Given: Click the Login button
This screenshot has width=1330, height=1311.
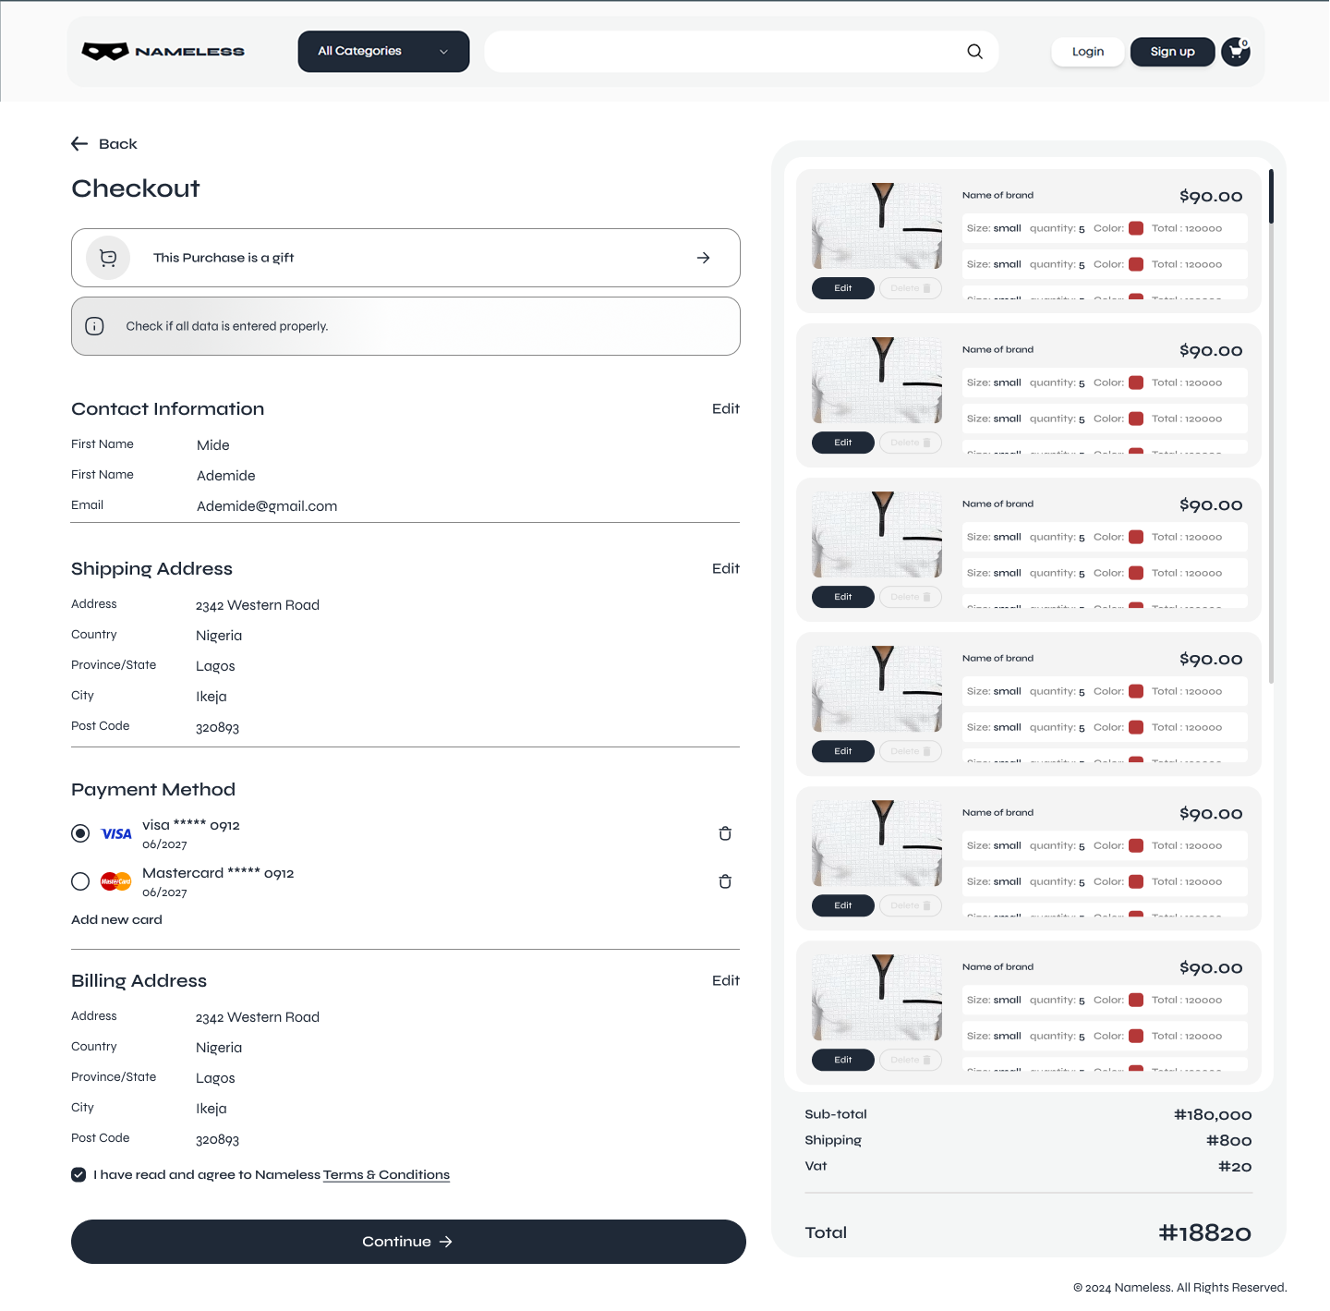Looking at the screenshot, I should click(x=1087, y=52).
